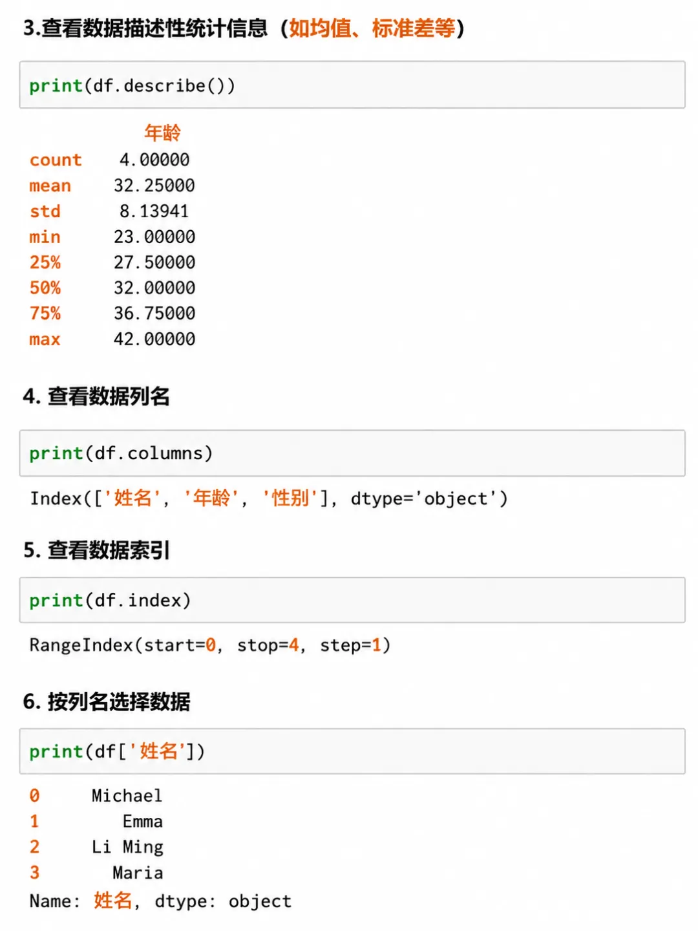The height and width of the screenshot is (931, 698).
Task: Click the count row label
Action: 56,160
